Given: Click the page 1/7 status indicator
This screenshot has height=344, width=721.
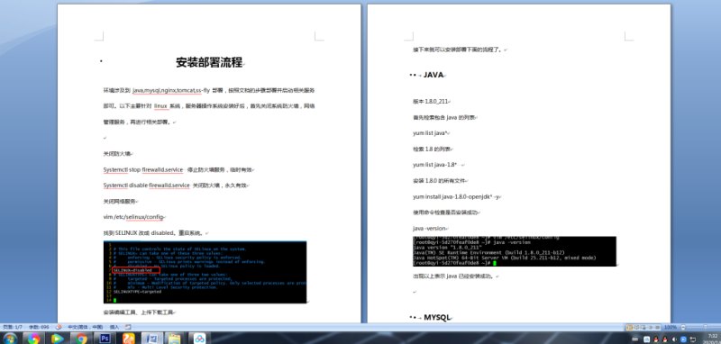Looking at the screenshot, I should pos(13,327).
